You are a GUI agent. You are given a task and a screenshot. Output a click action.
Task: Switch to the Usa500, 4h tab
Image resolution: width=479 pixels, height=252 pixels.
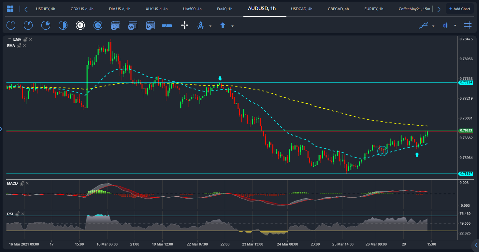[192, 9]
